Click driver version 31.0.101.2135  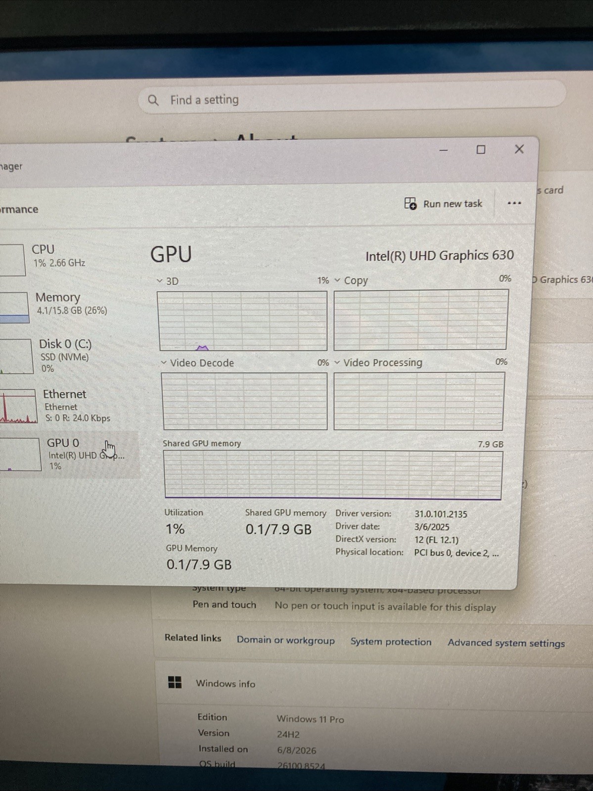tap(441, 514)
